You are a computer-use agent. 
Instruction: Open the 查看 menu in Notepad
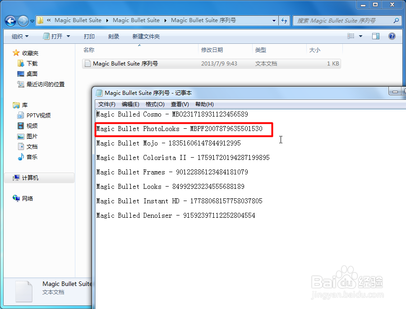click(180, 104)
